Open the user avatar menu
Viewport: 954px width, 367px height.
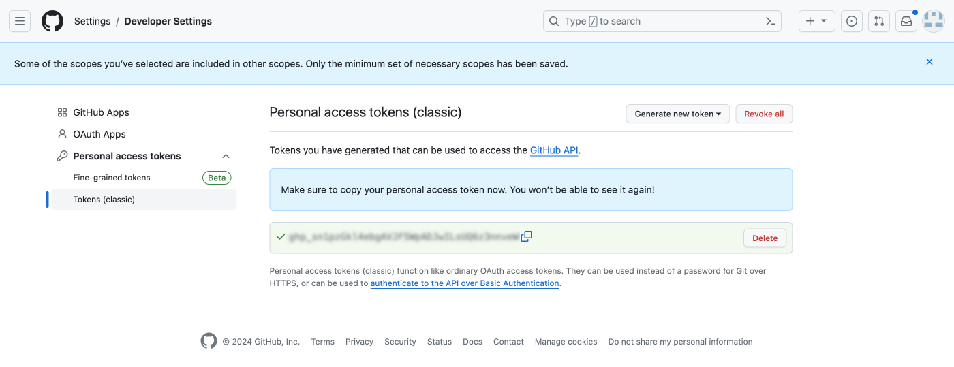934,21
